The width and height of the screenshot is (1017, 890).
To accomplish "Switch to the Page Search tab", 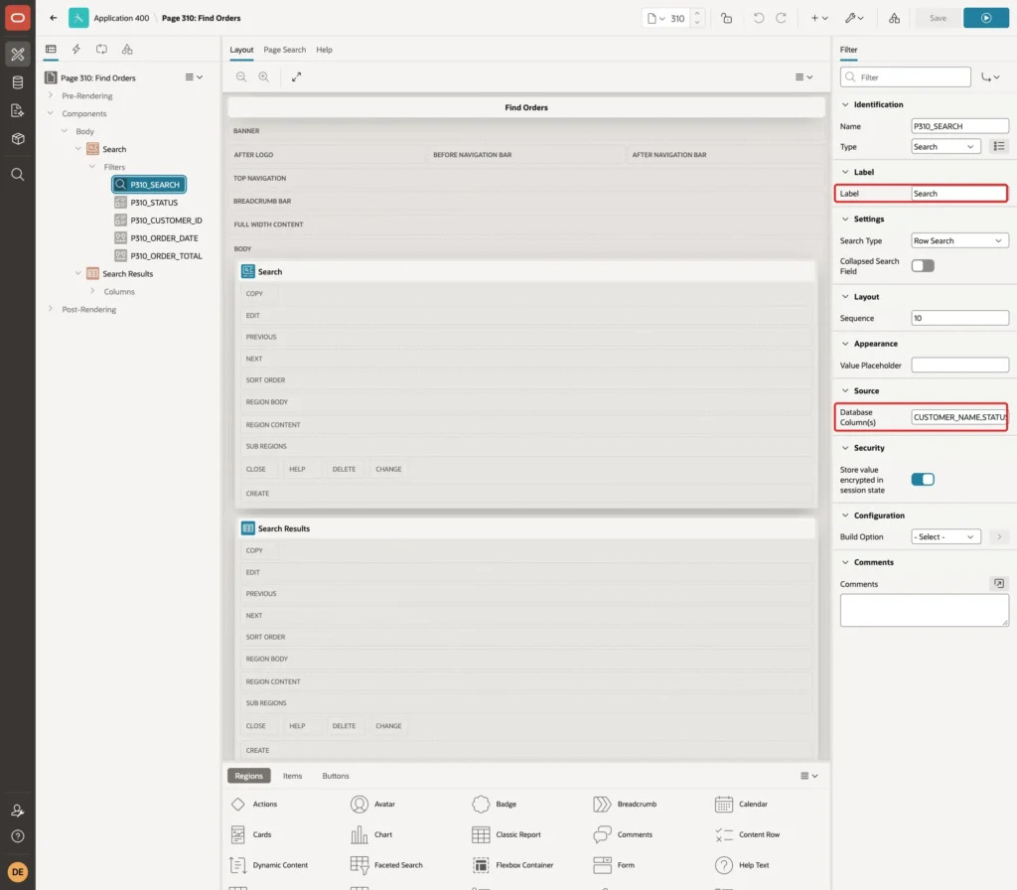I will tap(284, 50).
